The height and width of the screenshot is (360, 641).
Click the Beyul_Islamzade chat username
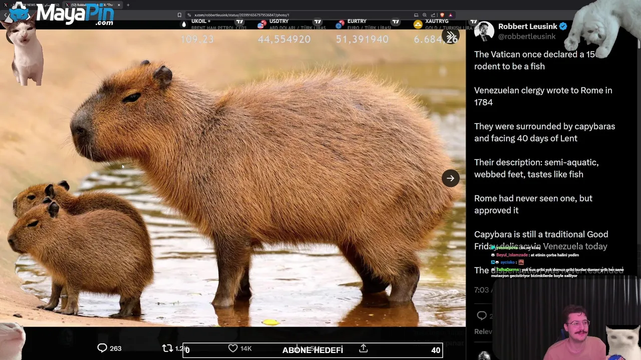pos(512,255)
